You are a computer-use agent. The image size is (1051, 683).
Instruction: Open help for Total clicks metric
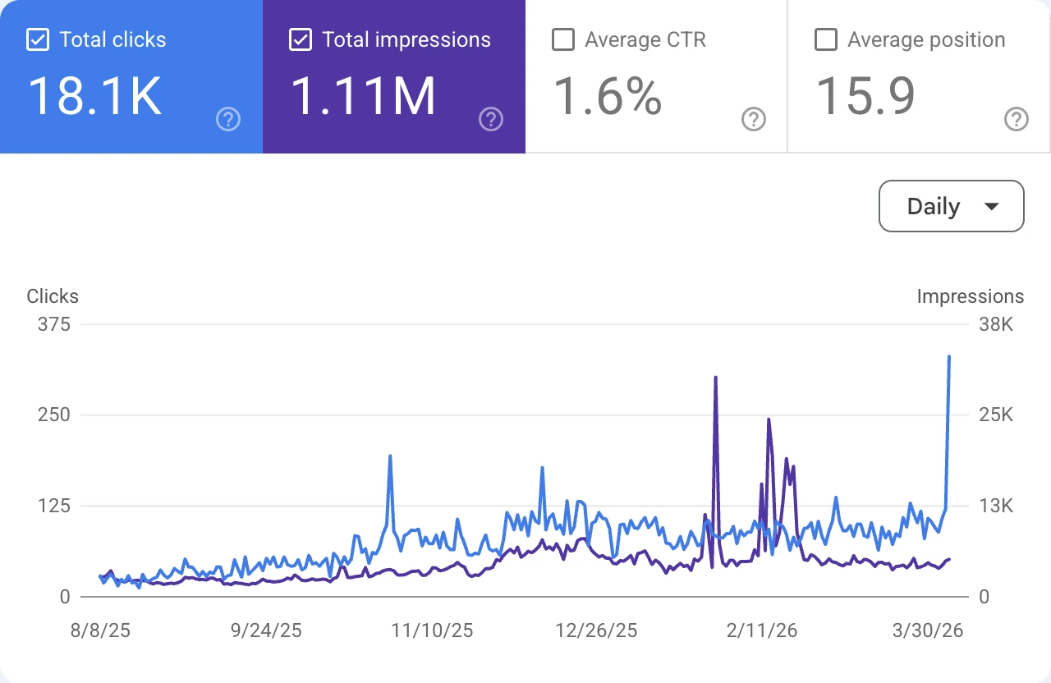[228, 120]
